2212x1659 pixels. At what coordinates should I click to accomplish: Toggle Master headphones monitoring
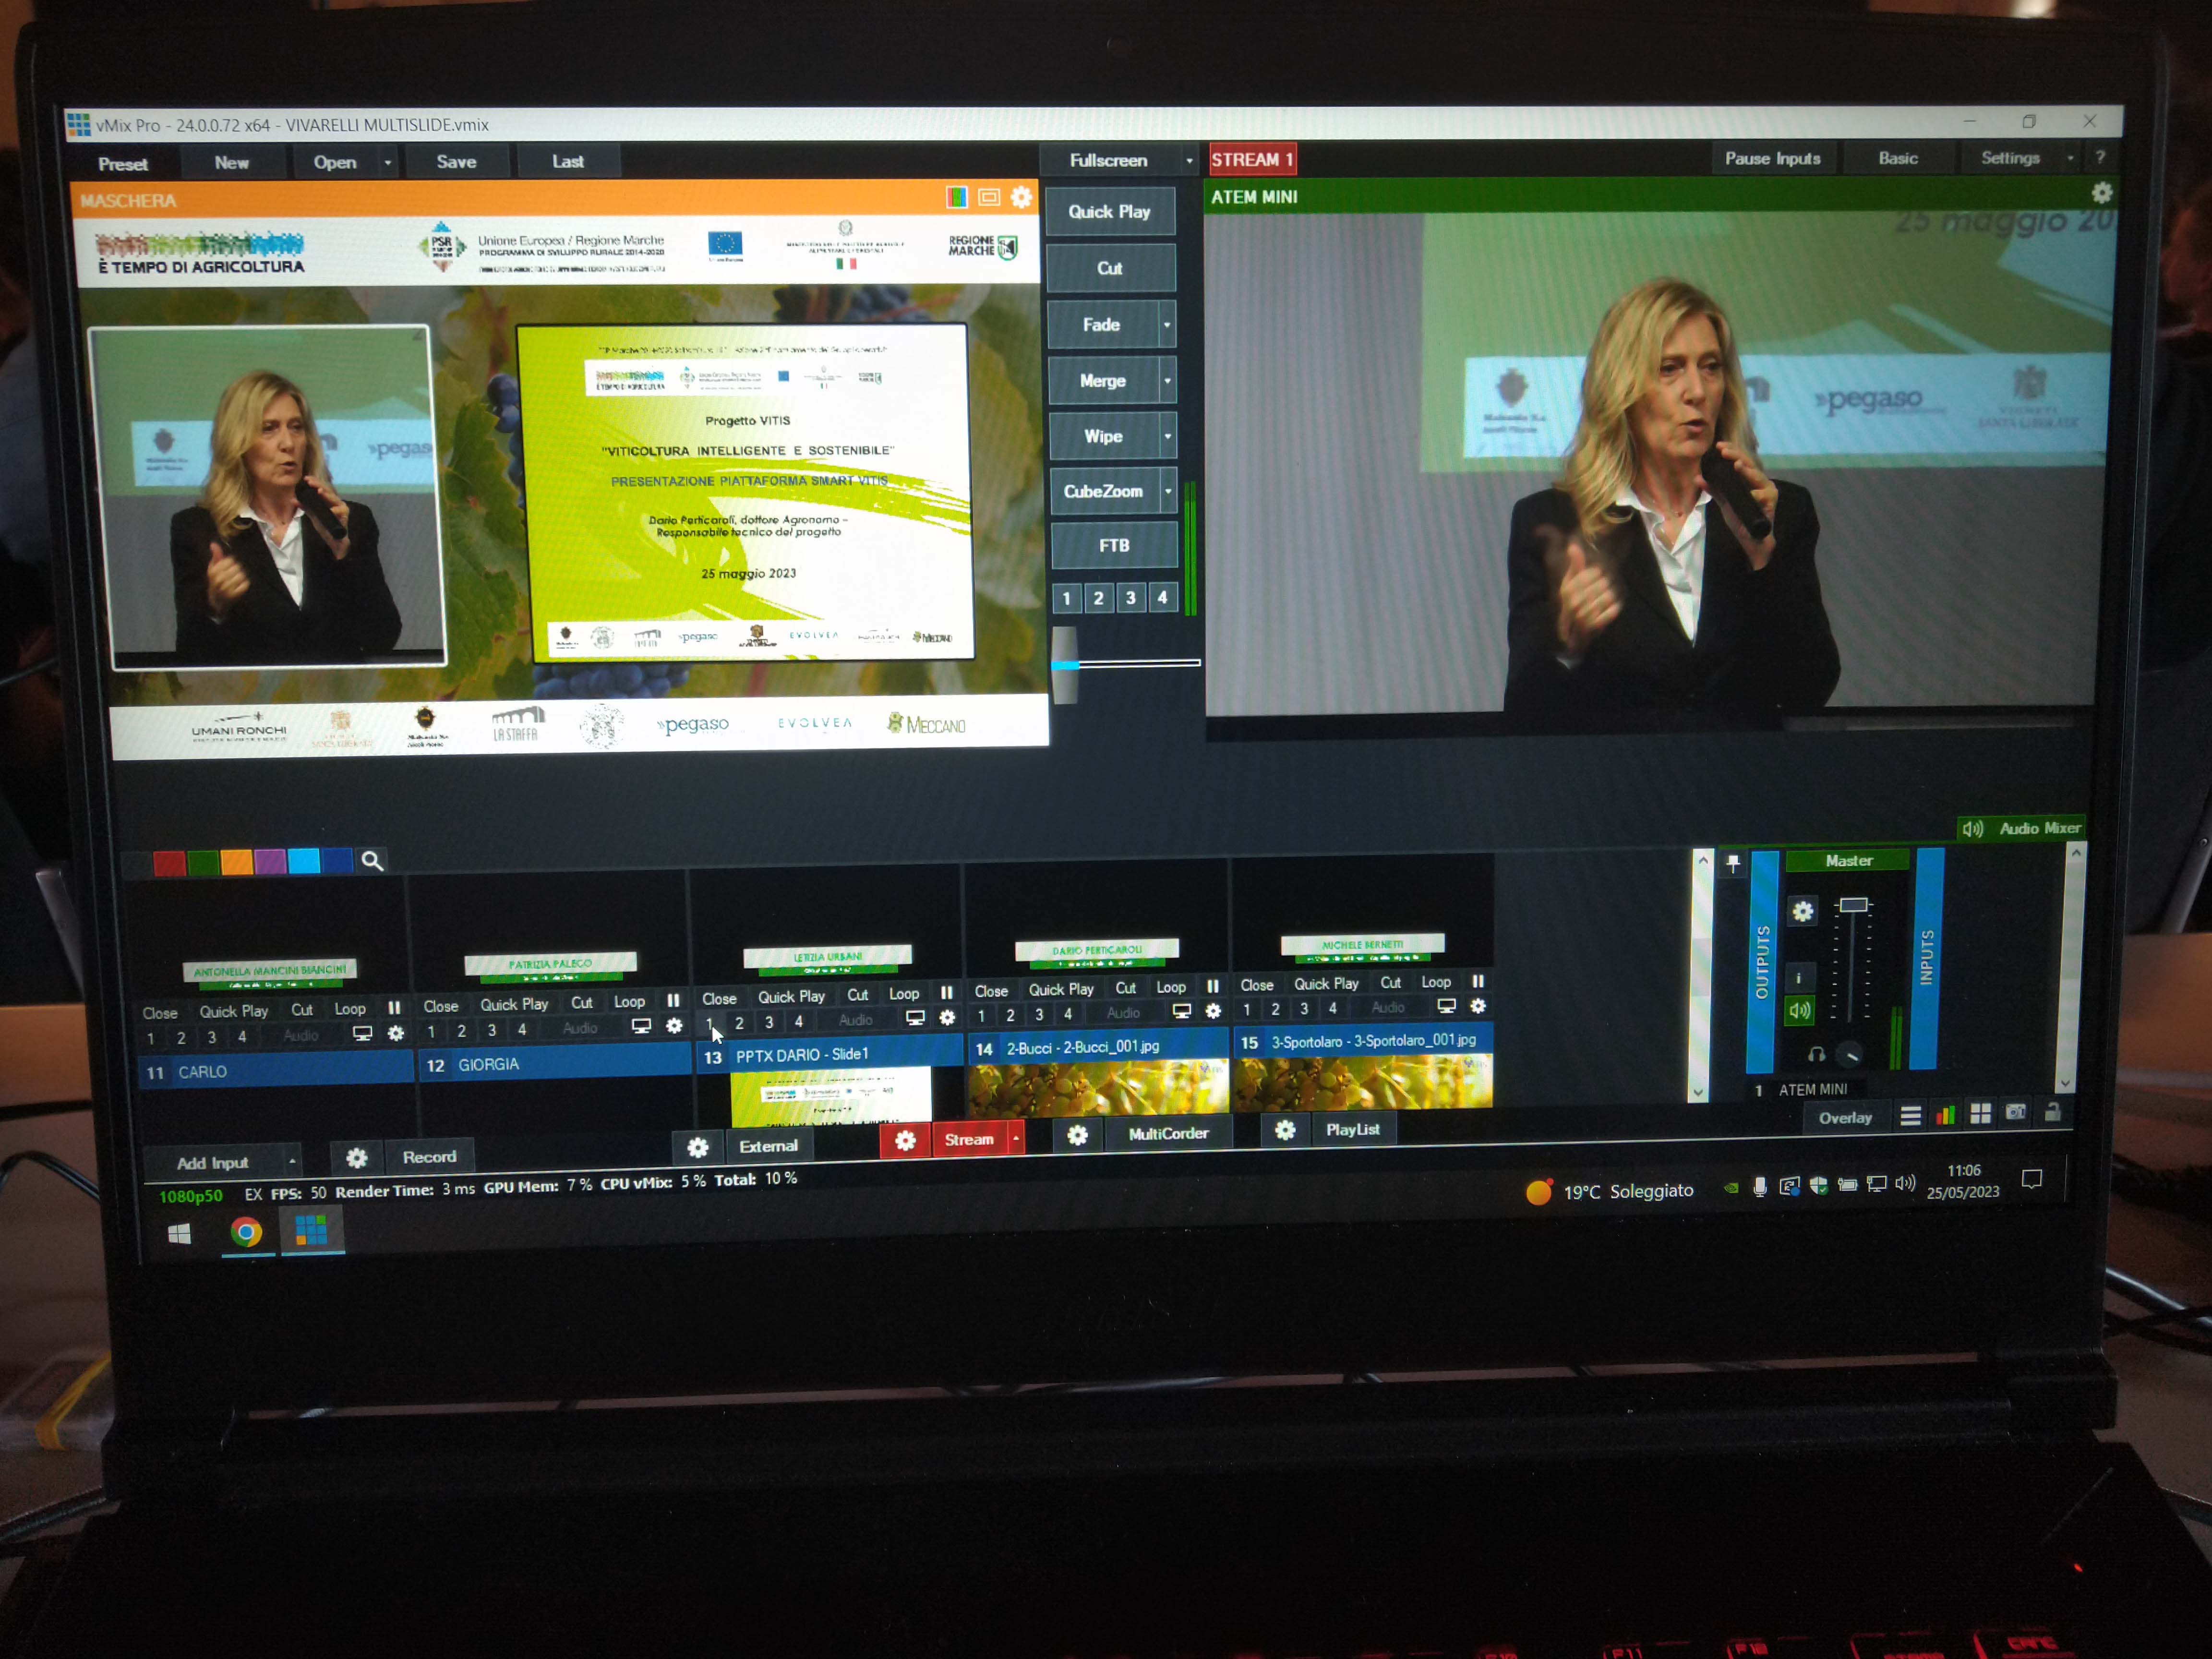(1816, 1054)
